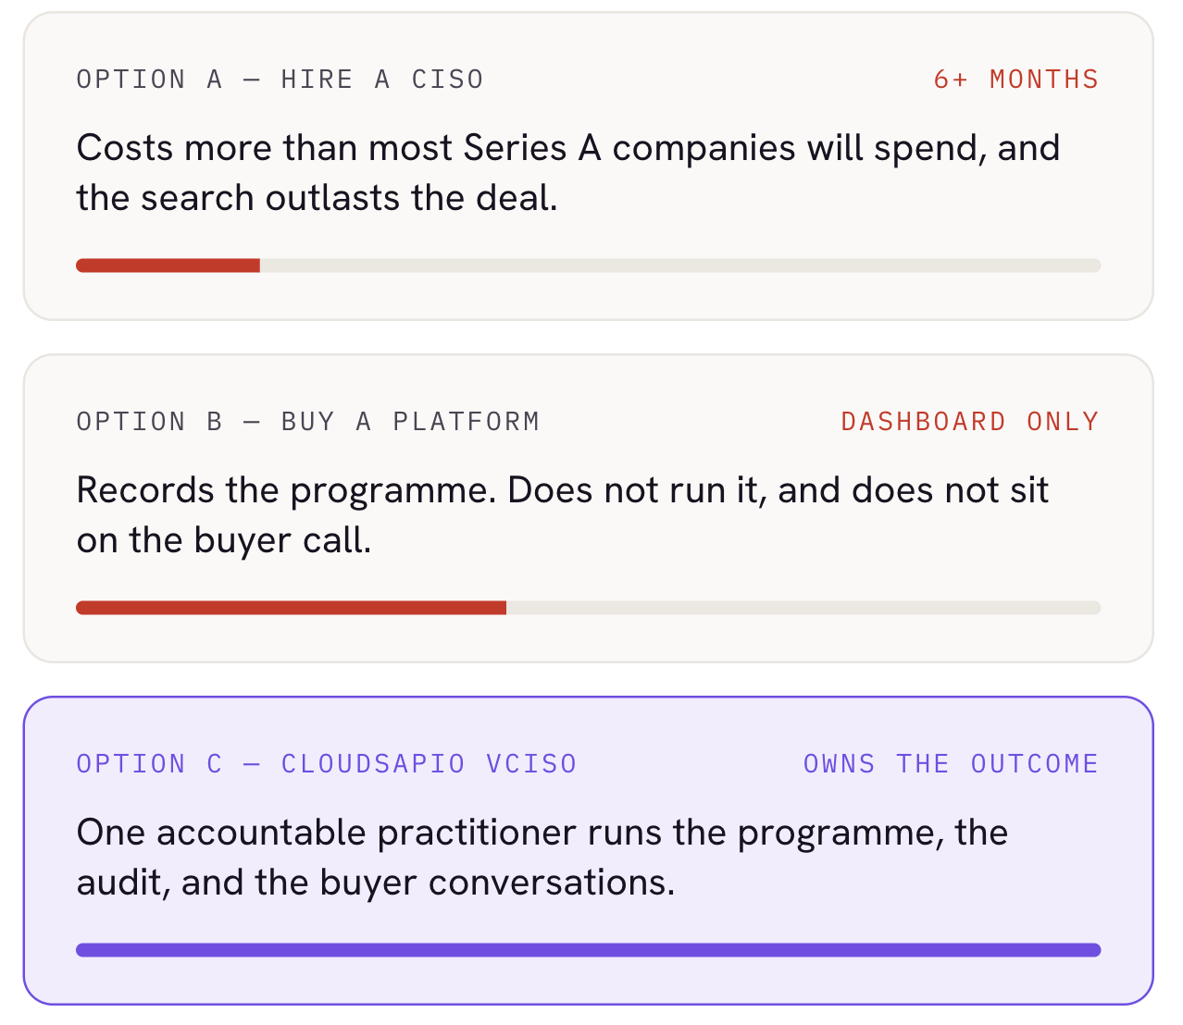
Task: Click the Option A — Hire a CISO heading
Action: (x=280, y=80)
